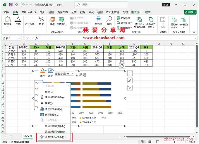199x144 pixels.
Task: Select 设置坐标轴格式 from the context menu
Action: [x=55, y=137]
